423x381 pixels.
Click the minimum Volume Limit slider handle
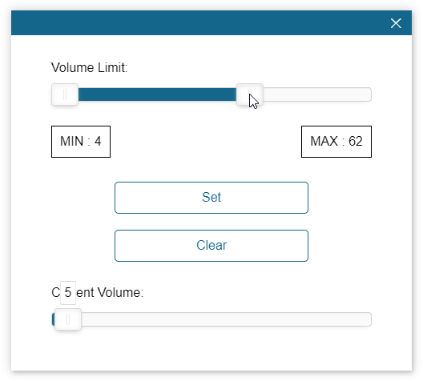(x=65, y=94)
